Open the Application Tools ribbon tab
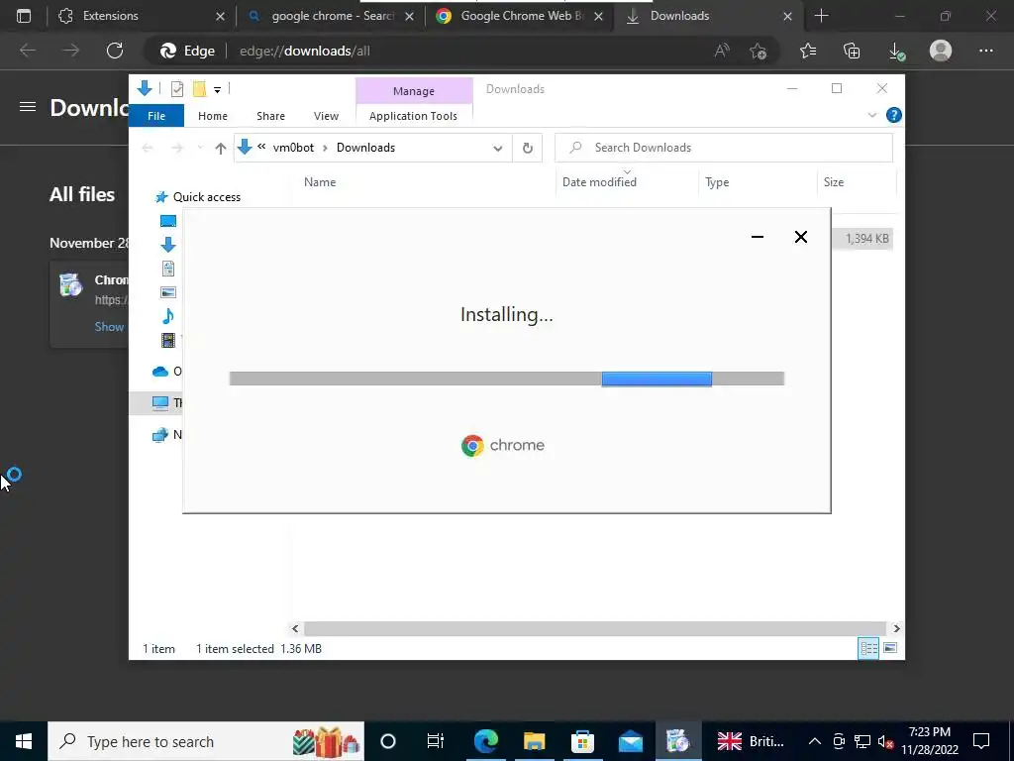 (x=413, y=116)
